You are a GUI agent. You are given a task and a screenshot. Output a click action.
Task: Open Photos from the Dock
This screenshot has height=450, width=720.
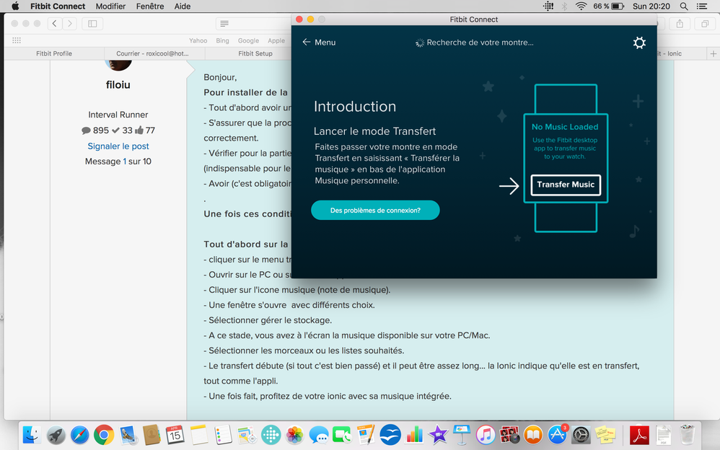coord(294,434)
